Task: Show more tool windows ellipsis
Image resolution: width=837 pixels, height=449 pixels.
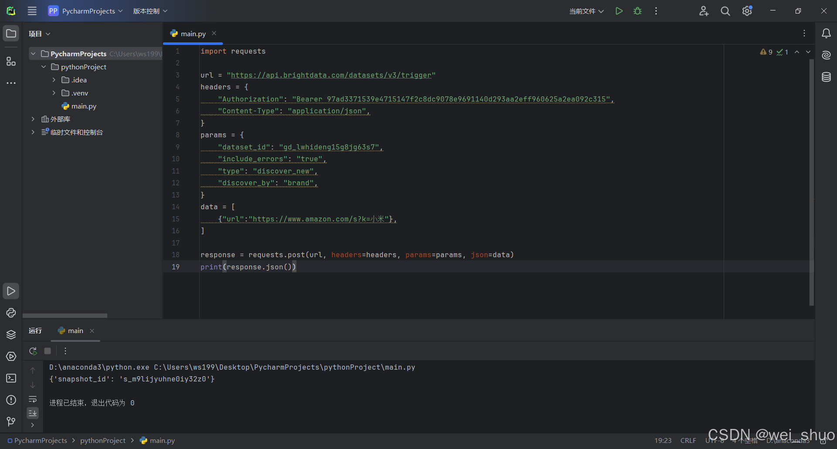Action: point(11,83)
